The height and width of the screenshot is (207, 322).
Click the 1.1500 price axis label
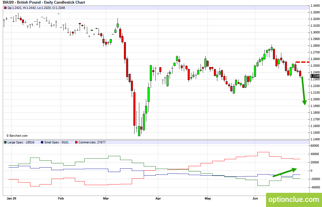(x=315, y=133)
